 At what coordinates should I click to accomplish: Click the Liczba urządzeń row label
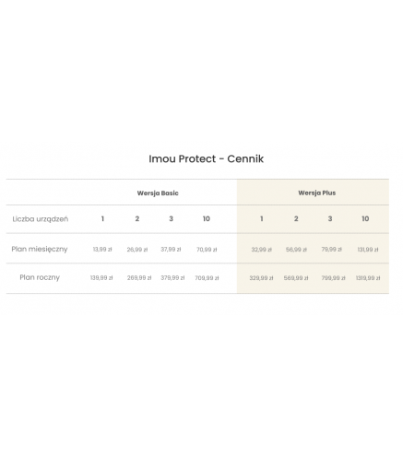pyautogui.click(x=41, y=219)
